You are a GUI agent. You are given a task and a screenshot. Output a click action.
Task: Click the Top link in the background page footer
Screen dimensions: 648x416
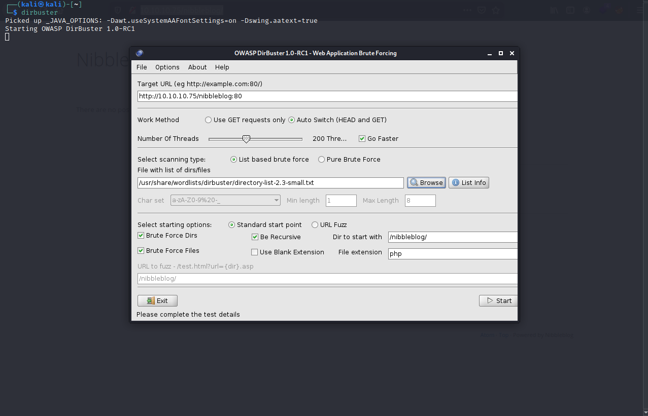point(504,335)
